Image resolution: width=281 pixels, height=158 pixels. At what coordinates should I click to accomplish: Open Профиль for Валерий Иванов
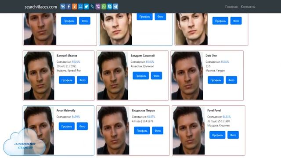click(x=67, y=80)
